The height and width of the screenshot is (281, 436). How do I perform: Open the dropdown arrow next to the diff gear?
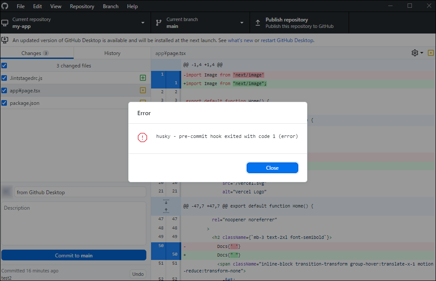421,53
